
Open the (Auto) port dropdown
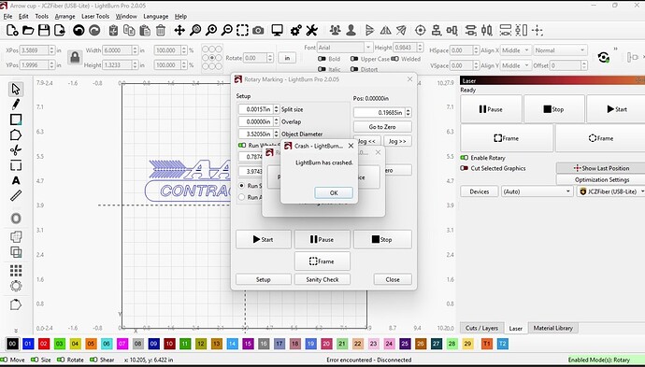pos(537,191)
